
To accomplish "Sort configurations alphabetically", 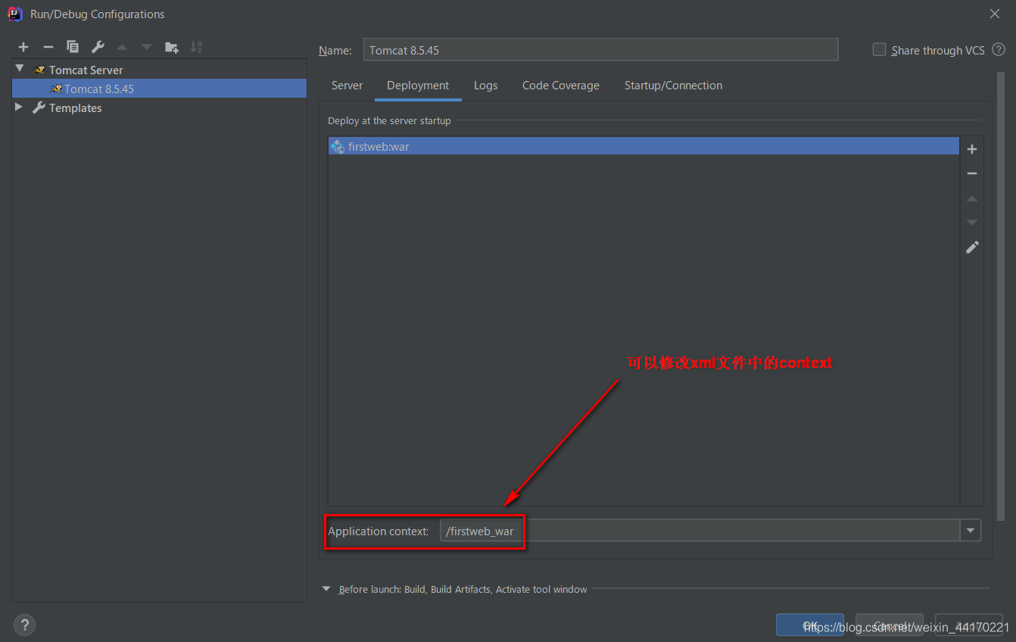I will point(196,47).
